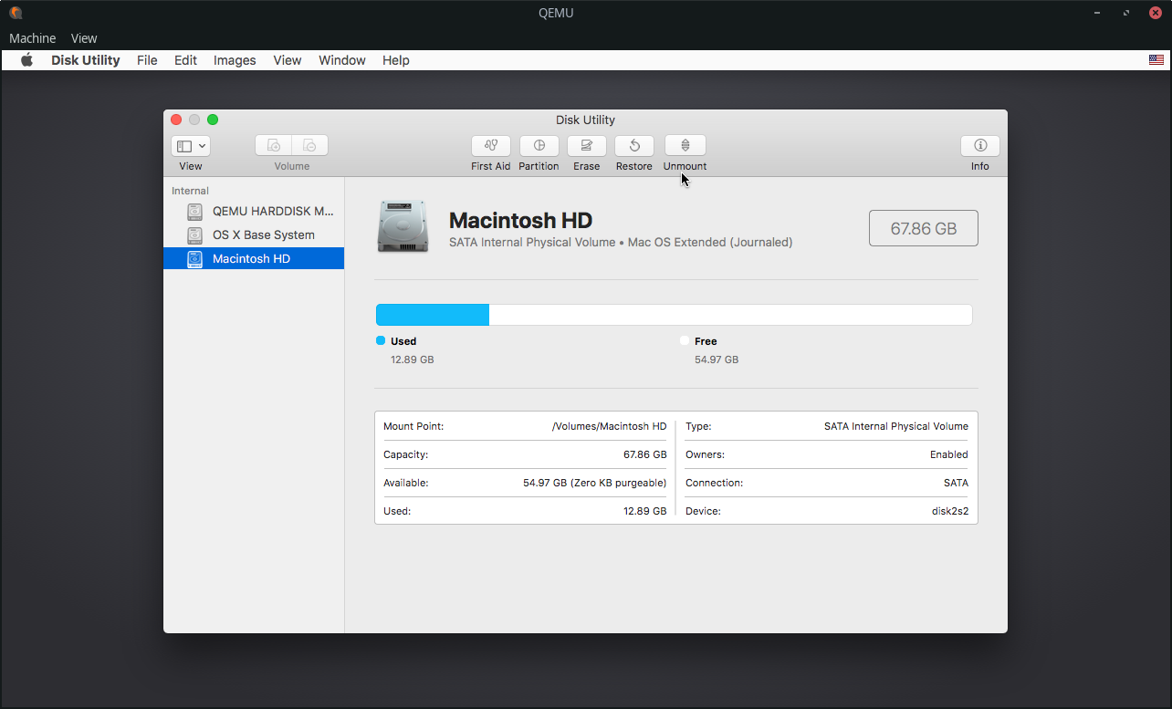
Task: Click the 54.97 GB (Zero KB purgeable) value
Action: (x=595, y=483)
